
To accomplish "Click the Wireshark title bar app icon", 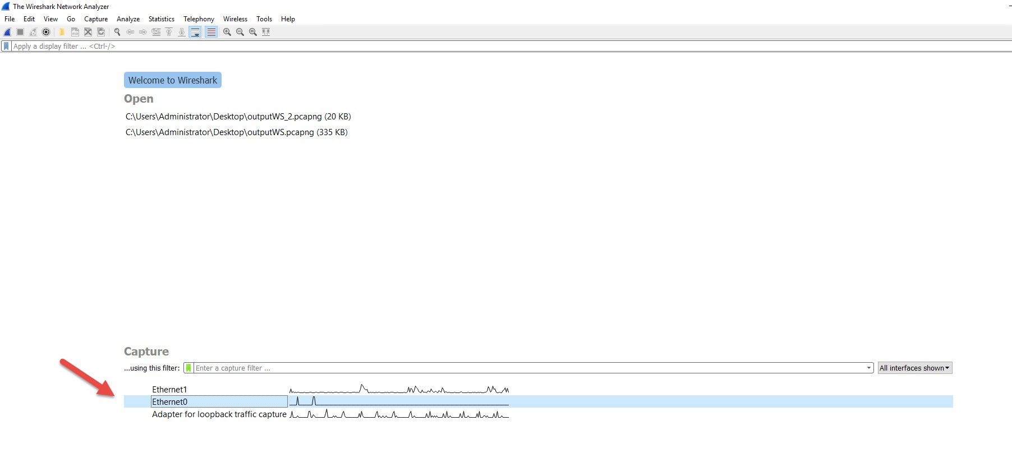I will coord(6,6).
